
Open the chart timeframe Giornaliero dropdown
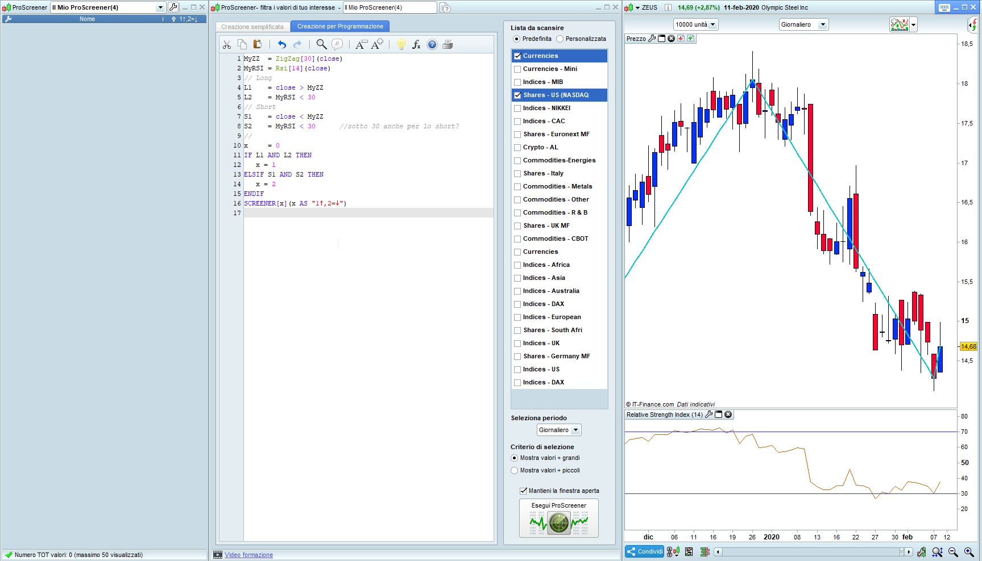[x=803, y=24]
